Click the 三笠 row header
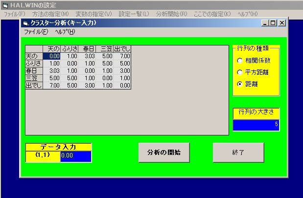Image resolution: width=303 pixels, height=198 pixels. (34, 78)
